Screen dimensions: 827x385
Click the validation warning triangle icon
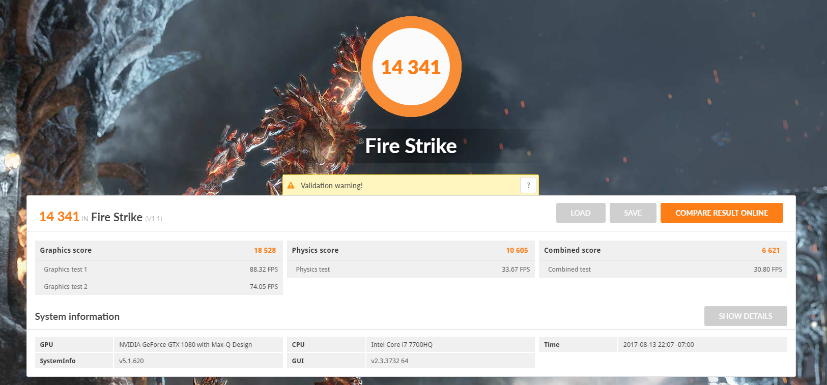point(291,186)
